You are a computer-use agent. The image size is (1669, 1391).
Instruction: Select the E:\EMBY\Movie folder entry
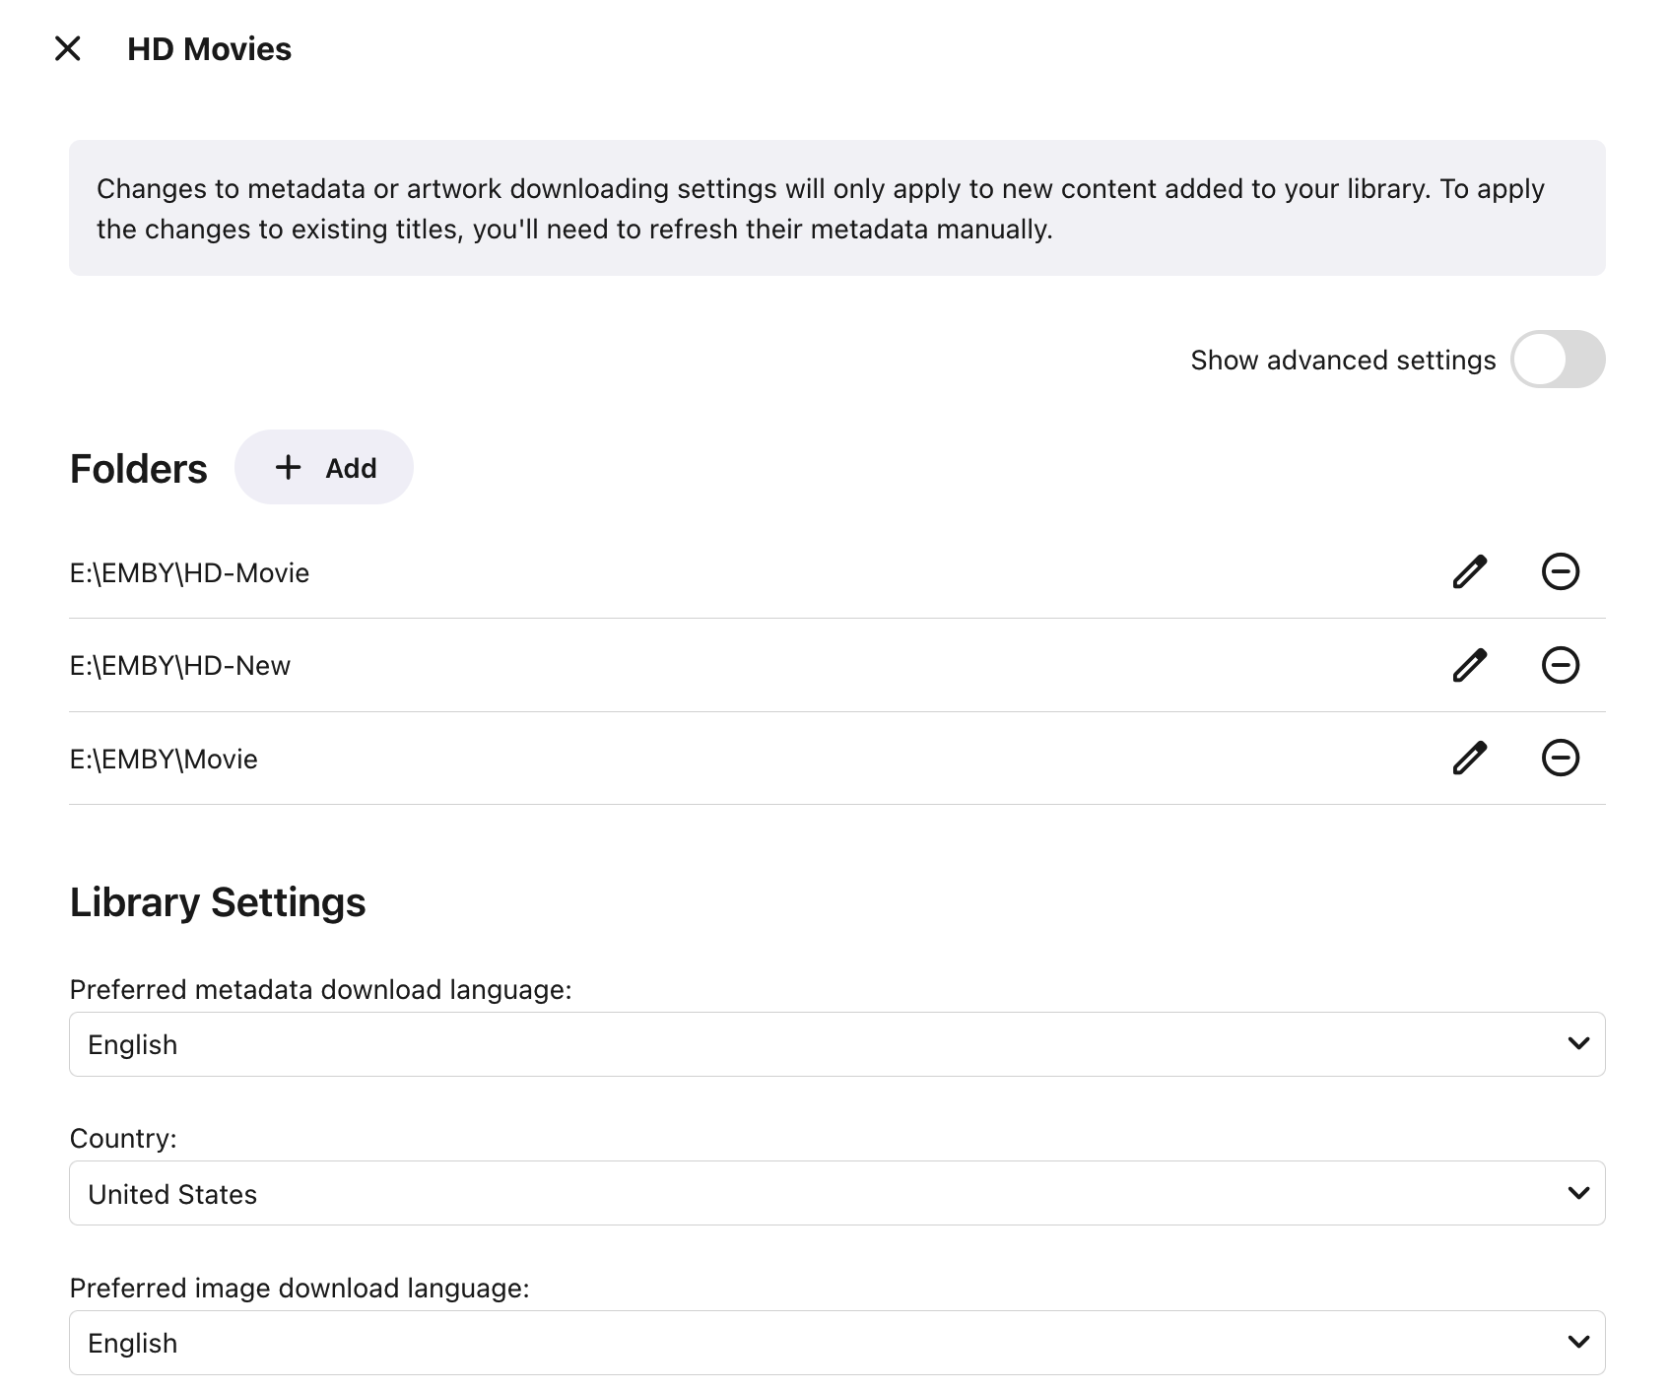click(164, 760)
